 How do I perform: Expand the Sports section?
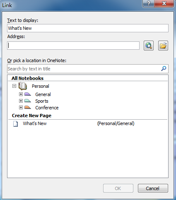tap(21, 101)
